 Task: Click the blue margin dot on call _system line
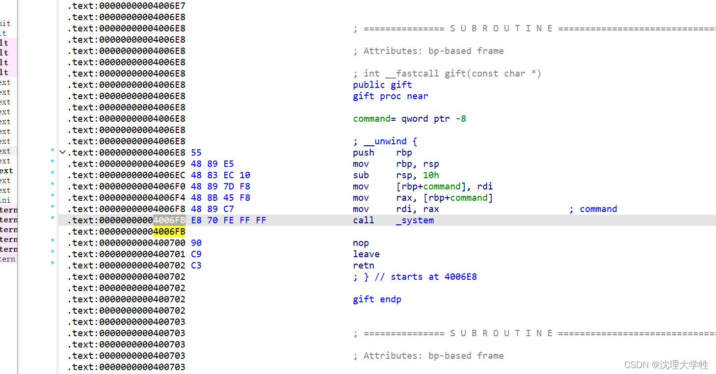[53, 220]
